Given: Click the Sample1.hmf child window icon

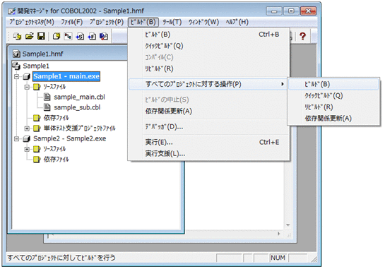Looking at the screenshot, I should pos(16,54).
